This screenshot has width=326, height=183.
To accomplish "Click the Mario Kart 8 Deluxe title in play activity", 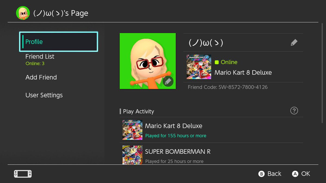I will point(174,126).
